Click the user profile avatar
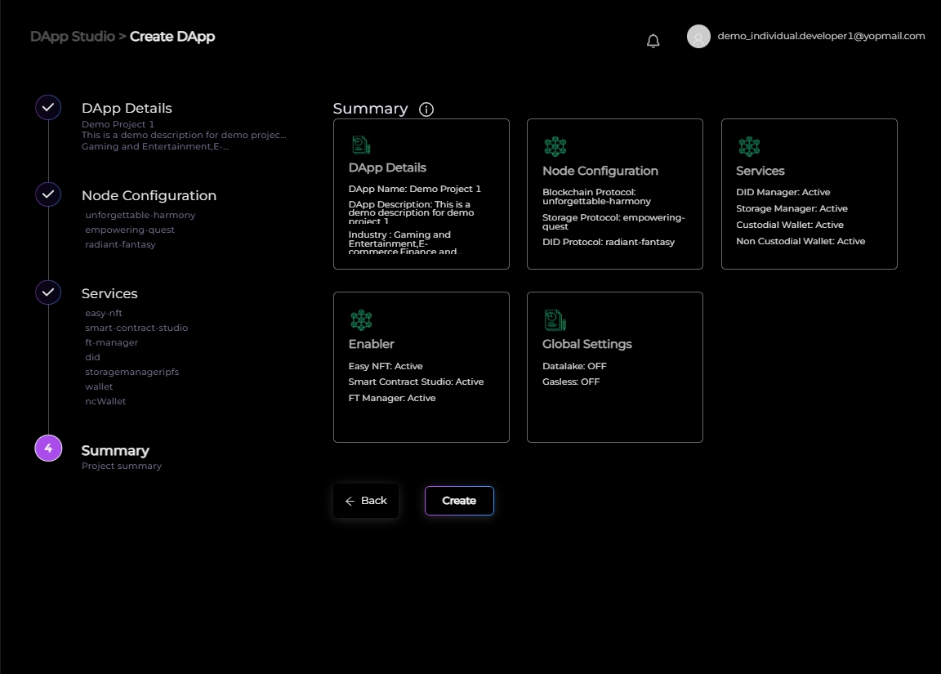 (698, 37)
